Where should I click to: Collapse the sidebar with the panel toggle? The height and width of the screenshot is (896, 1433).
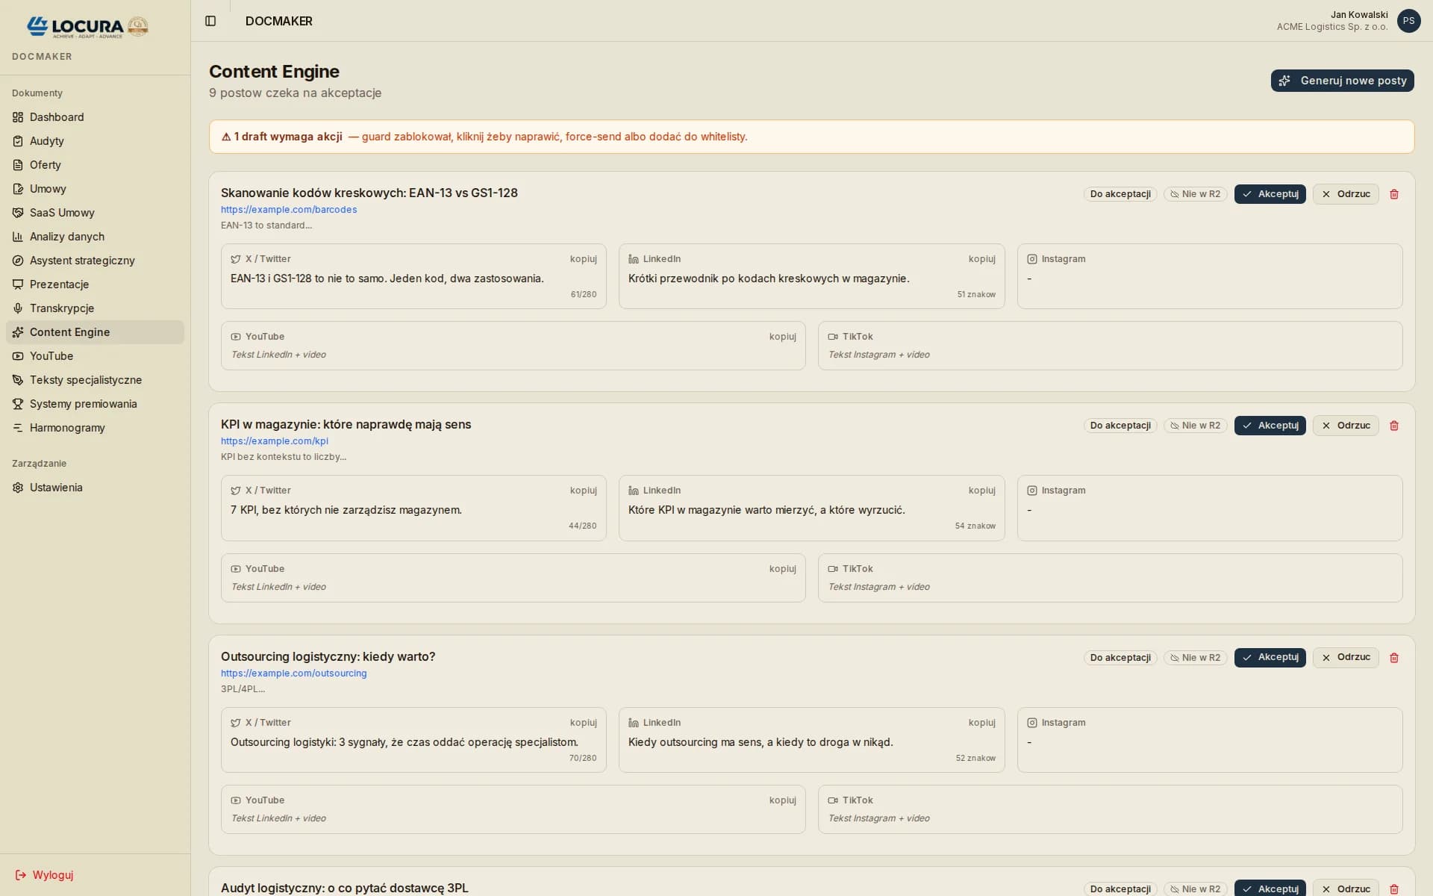point(210,21)
